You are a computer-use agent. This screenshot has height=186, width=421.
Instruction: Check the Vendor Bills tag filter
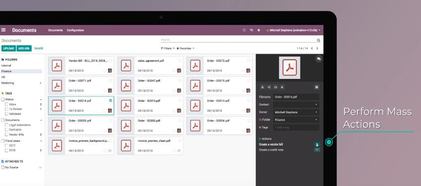pos(7,134)
